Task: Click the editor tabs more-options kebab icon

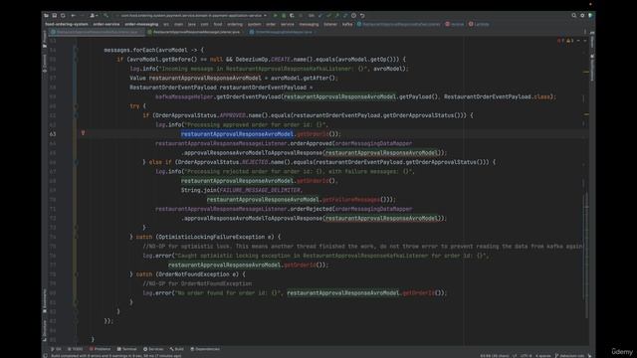Action: (585, 32)
